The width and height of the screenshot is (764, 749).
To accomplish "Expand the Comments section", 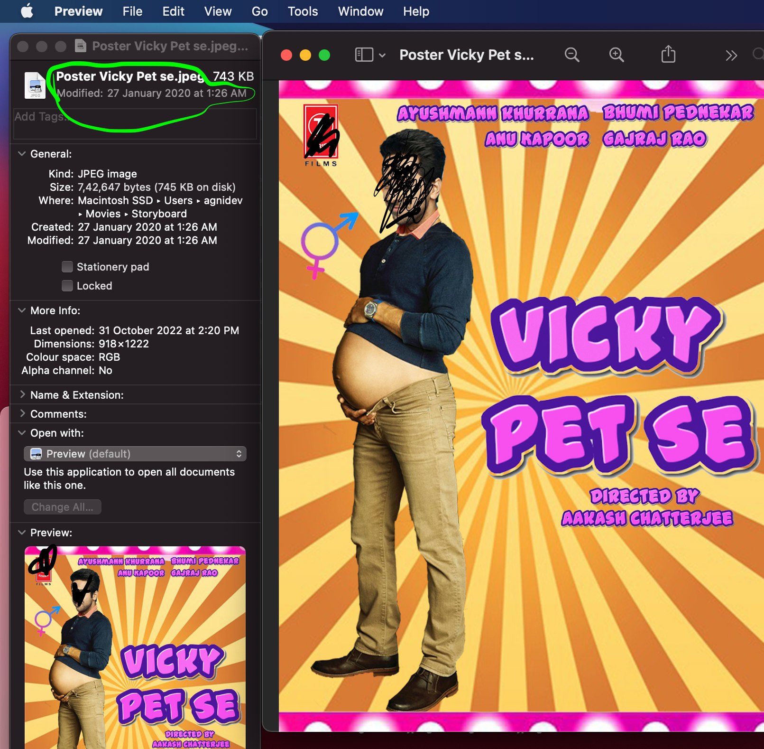I will click(x=22, y=414).
